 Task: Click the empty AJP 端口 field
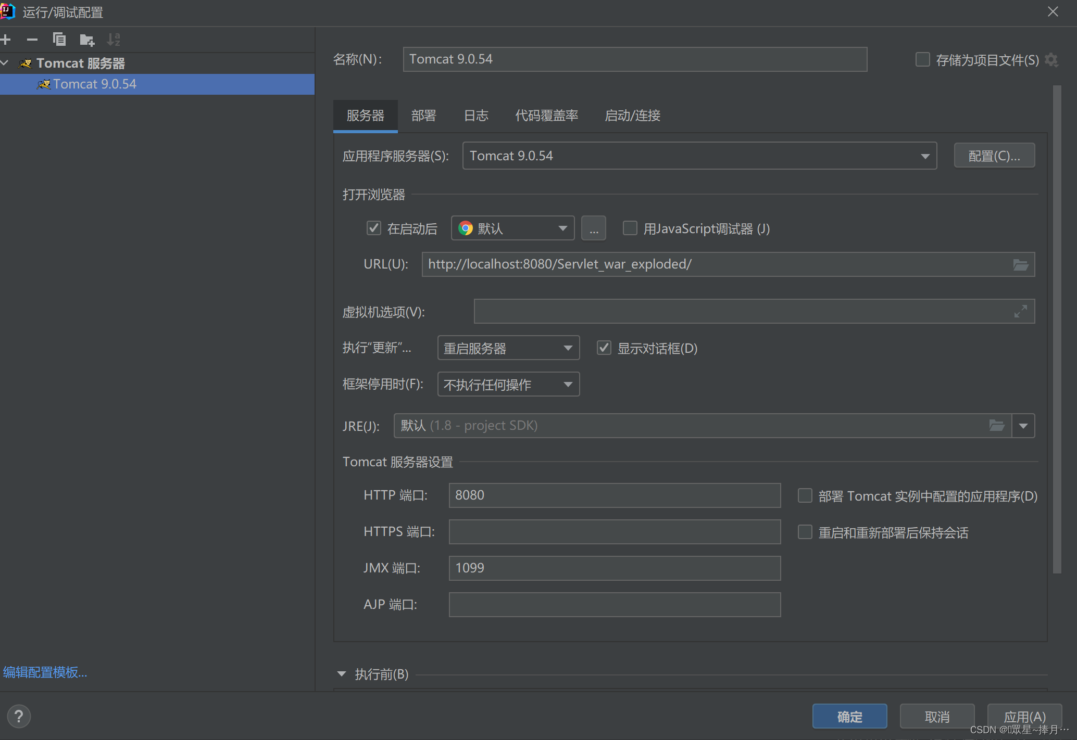(615, 605)
